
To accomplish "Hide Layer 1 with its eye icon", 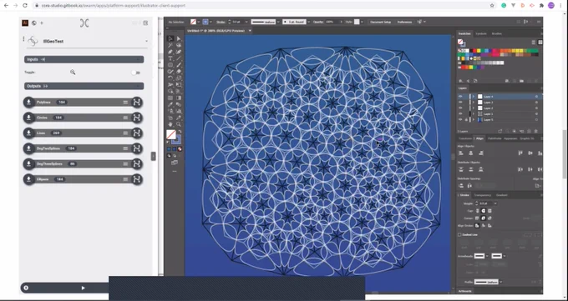I will (460, 114).
